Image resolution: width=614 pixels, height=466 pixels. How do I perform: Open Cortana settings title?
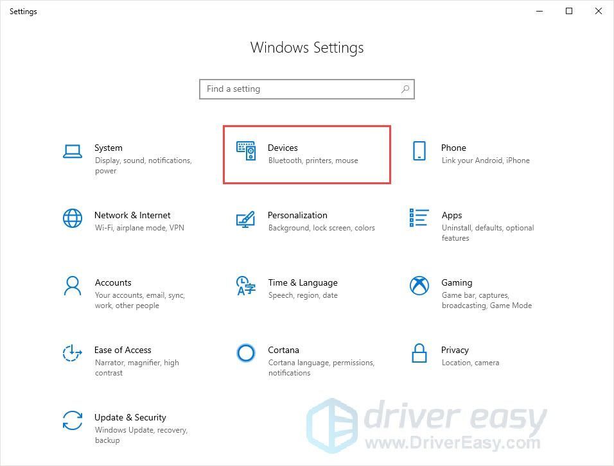click(x=283, y=350)
